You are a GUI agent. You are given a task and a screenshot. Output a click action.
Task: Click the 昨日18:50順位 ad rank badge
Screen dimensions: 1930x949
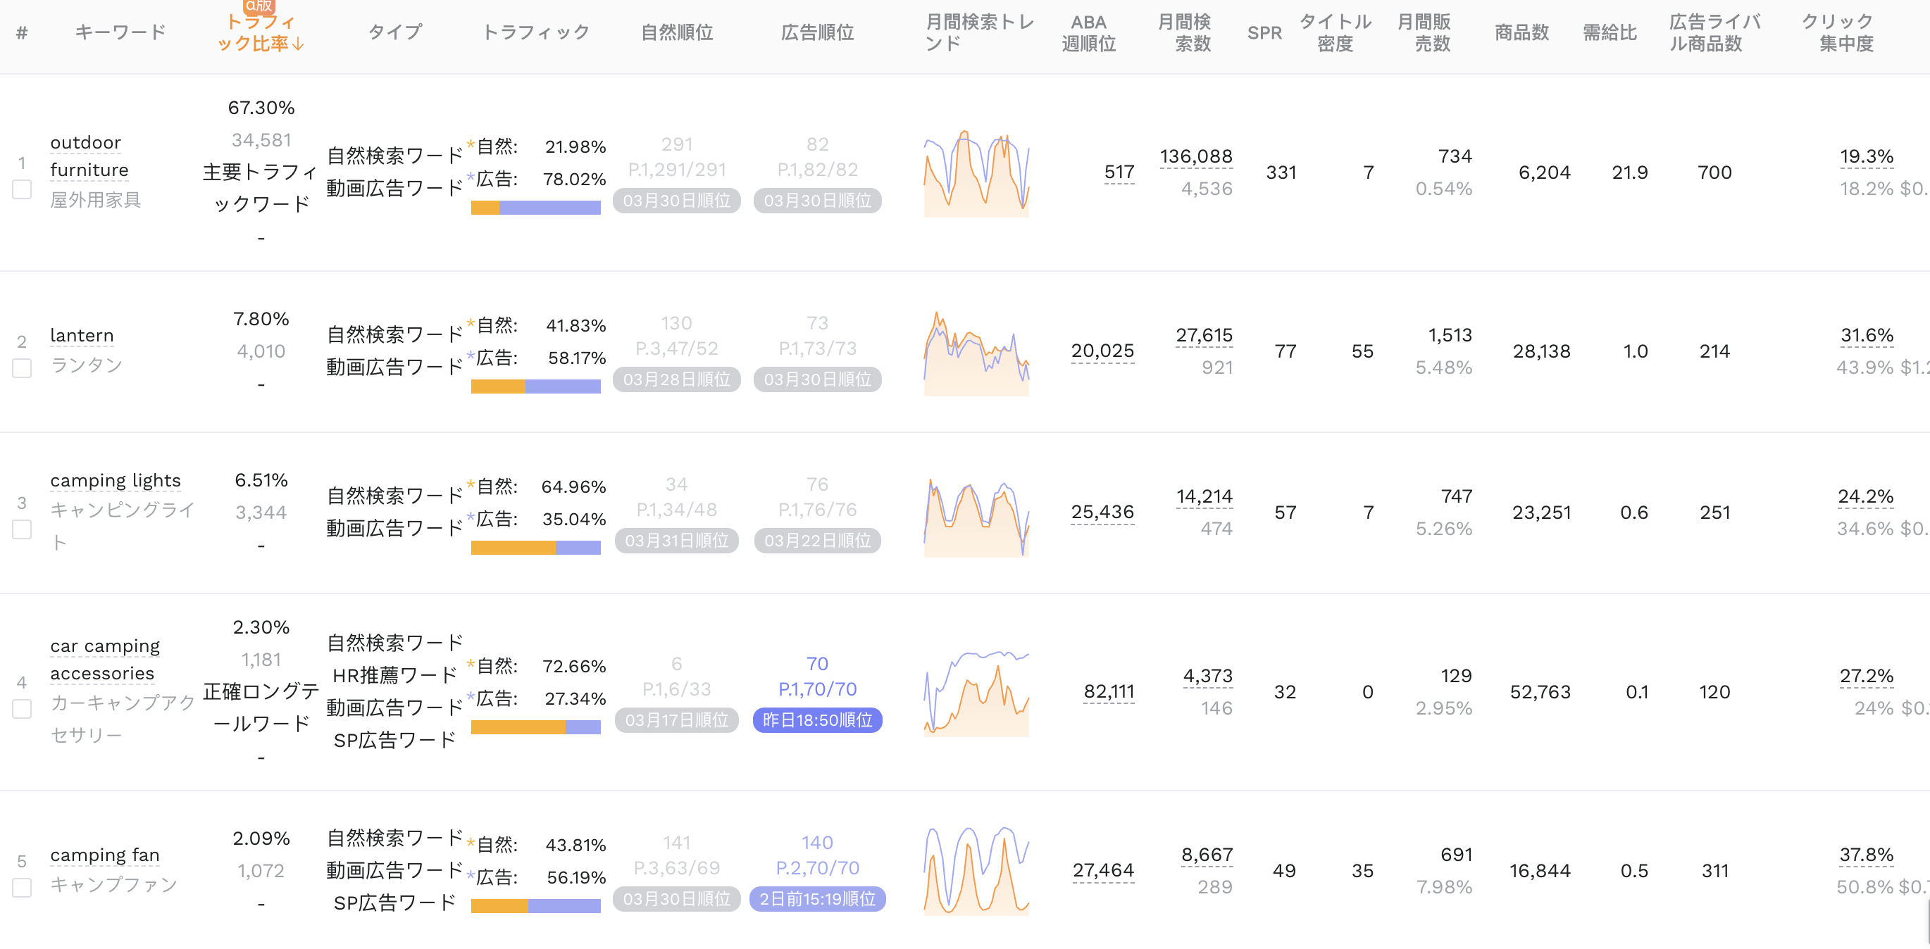(x=817, y=721)
